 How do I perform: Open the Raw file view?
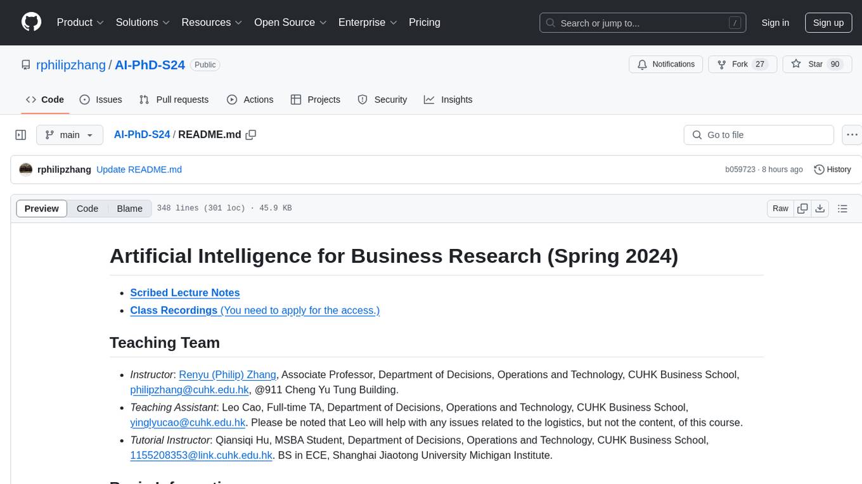(x=780, y=208)
